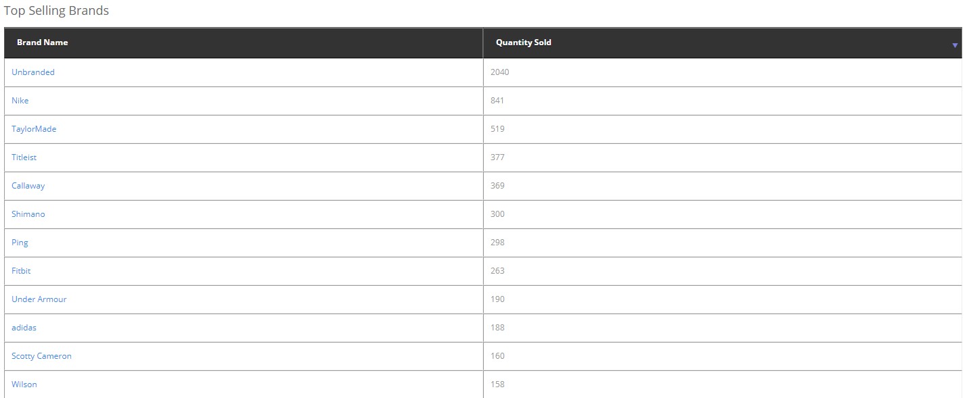This screenshot has width=969, height=398.
Task: Select the 263 quantity cell for Fitbit
Action: pyautogui.click(x=498, y=271)
